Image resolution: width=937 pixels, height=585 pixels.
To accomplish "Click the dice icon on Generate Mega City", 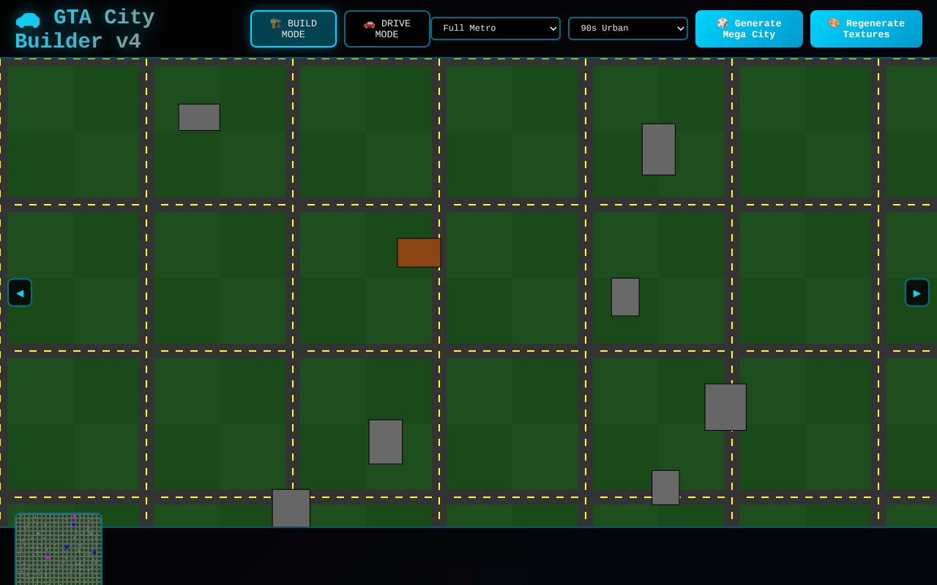I will 723,23.
